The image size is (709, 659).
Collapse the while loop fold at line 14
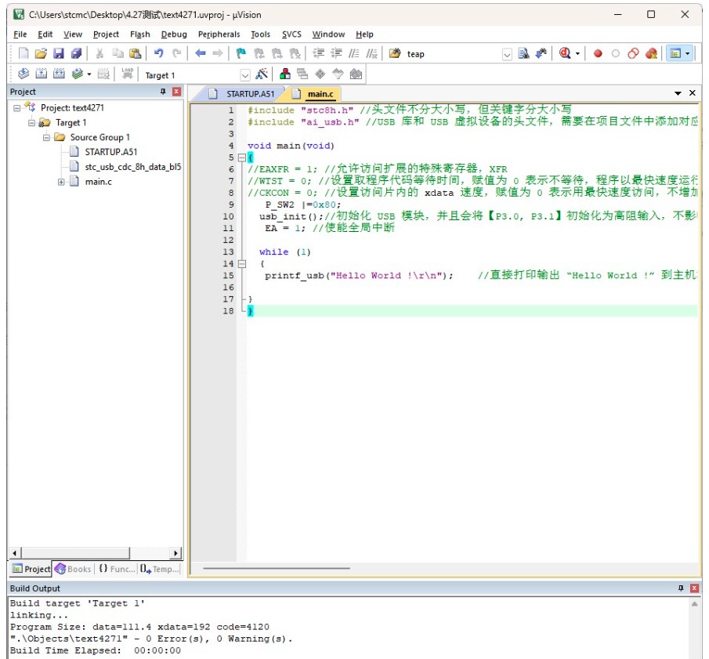tap(242, 264)
